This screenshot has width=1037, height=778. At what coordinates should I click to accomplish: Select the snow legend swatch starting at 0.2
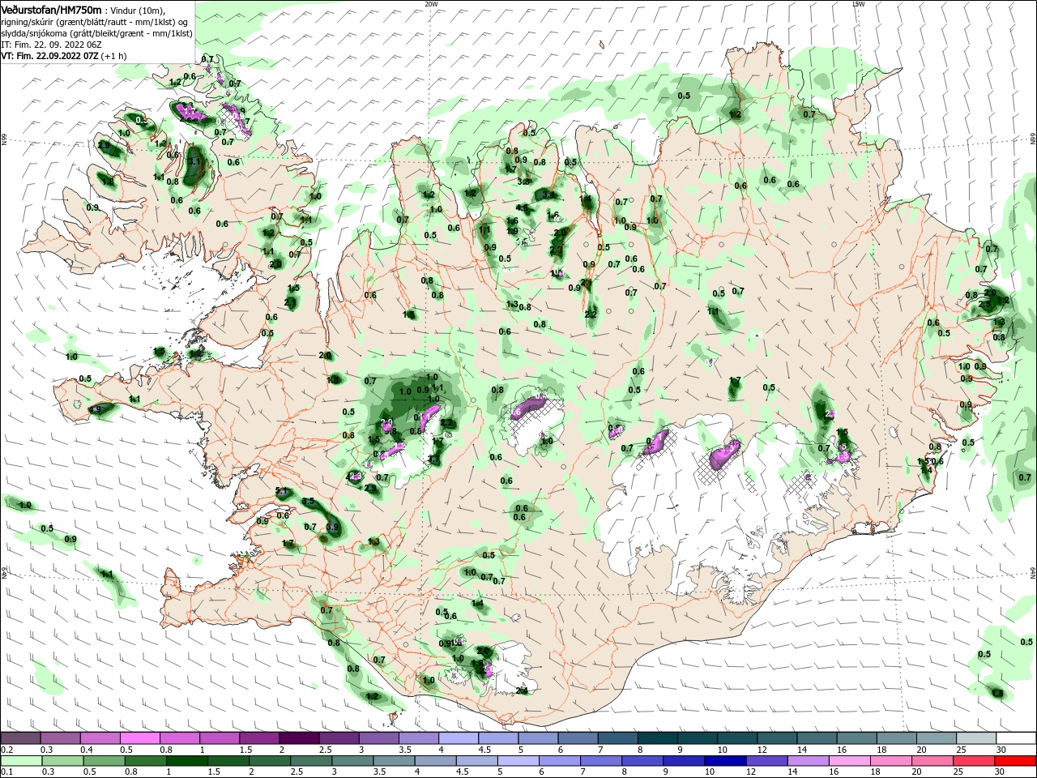20,738
